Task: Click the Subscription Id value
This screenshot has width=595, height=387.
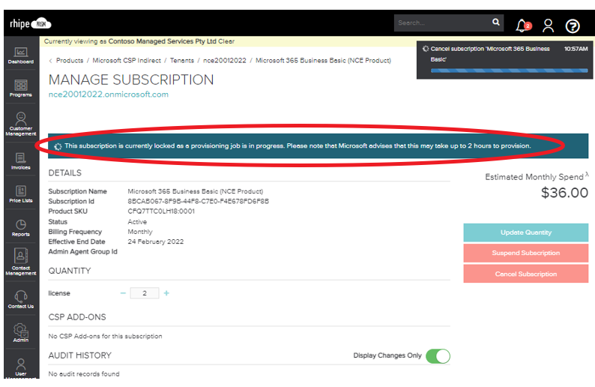Action: coord(198,201)
